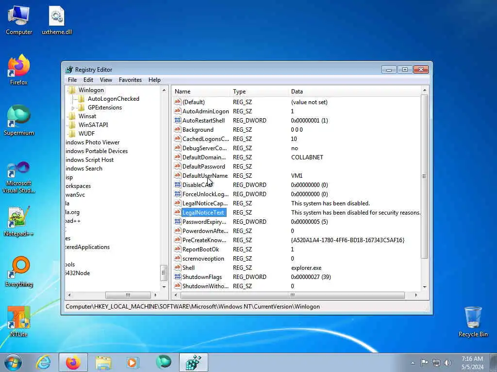
Task: Click the tree pane right scroll arrow
Action: [x=155, y=295]
